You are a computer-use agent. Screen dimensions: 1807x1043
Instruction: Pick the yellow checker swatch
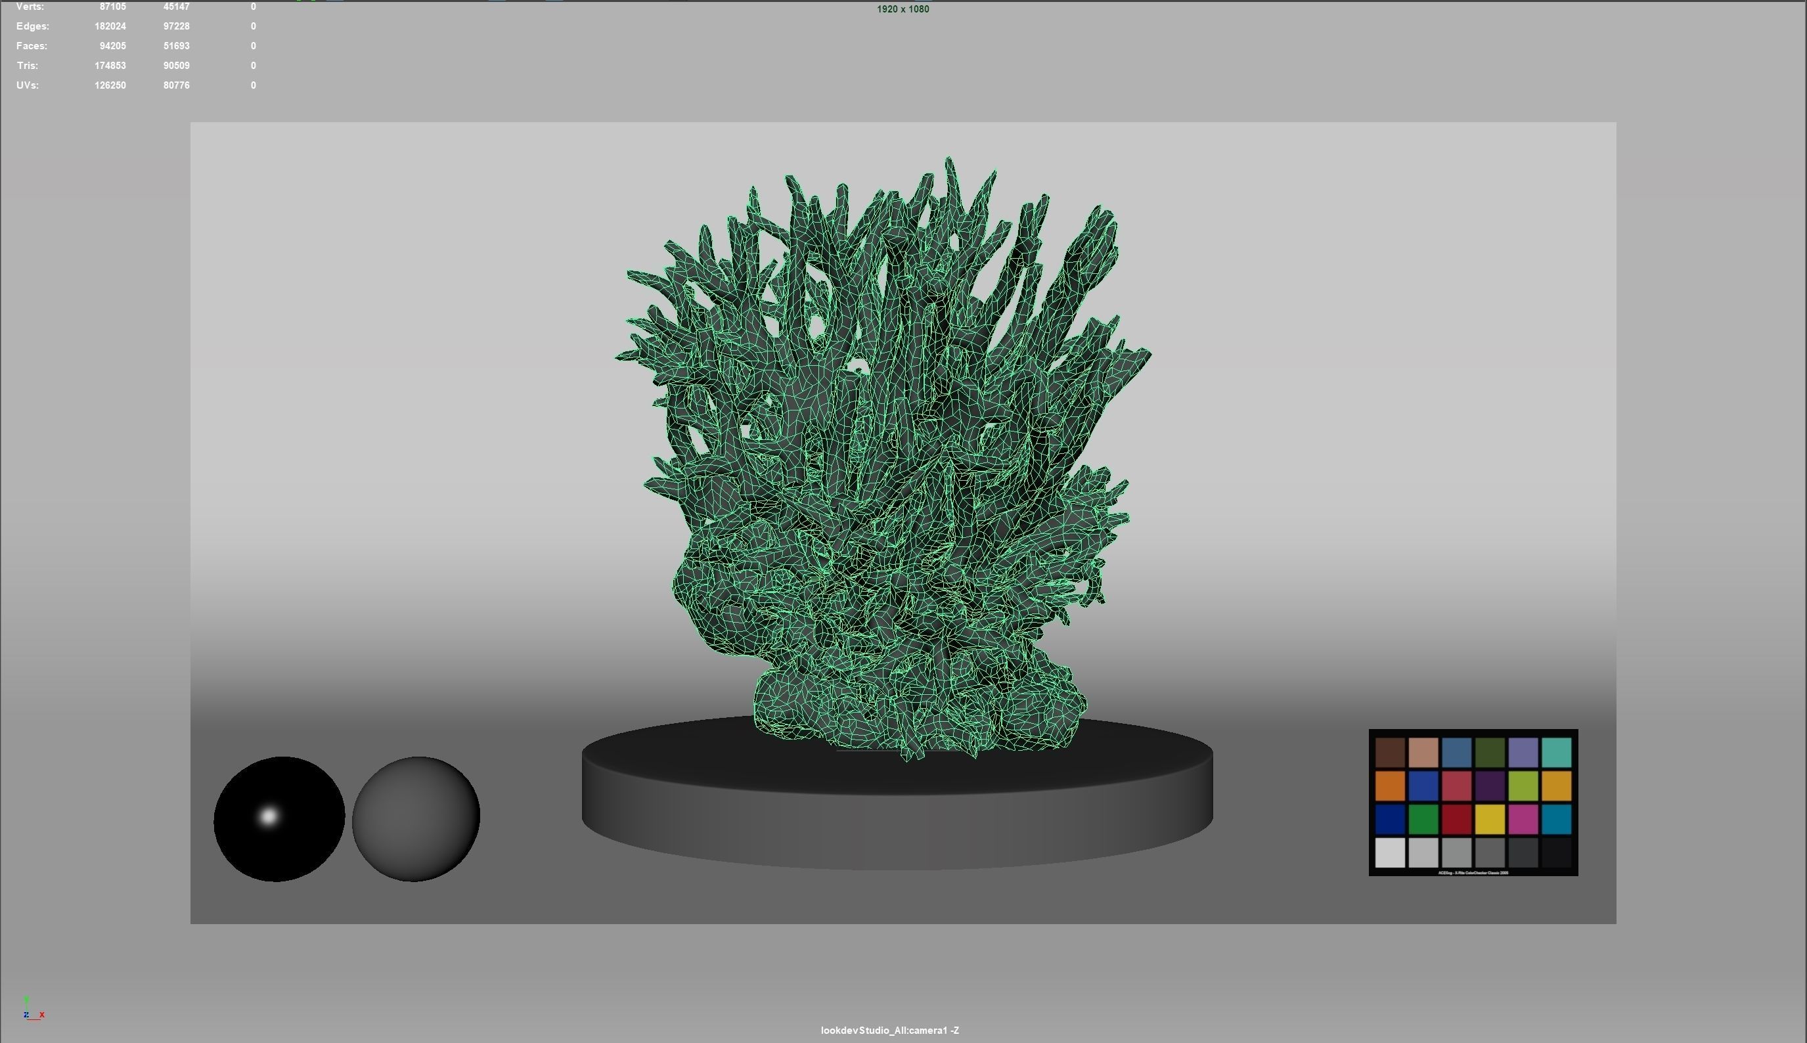pos(1490,820)
